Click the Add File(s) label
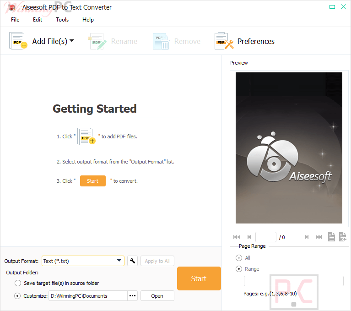 tap(50, 41)
